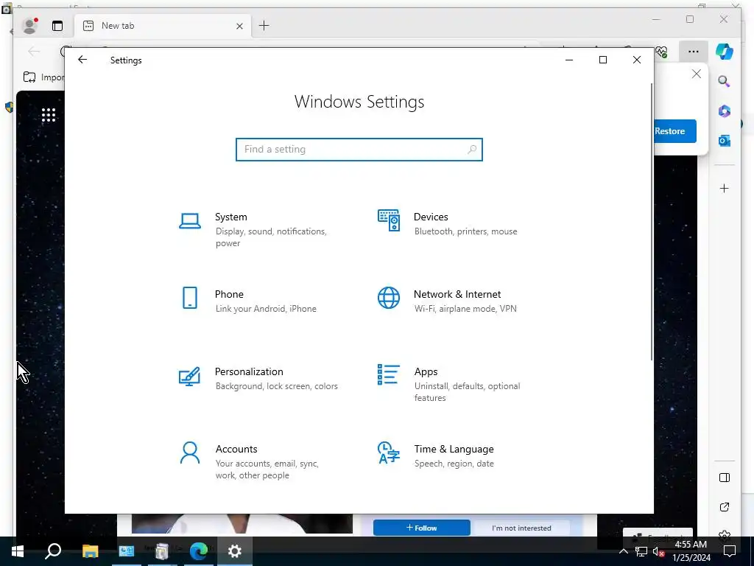Click I'm not interested button

click(521, 528)
